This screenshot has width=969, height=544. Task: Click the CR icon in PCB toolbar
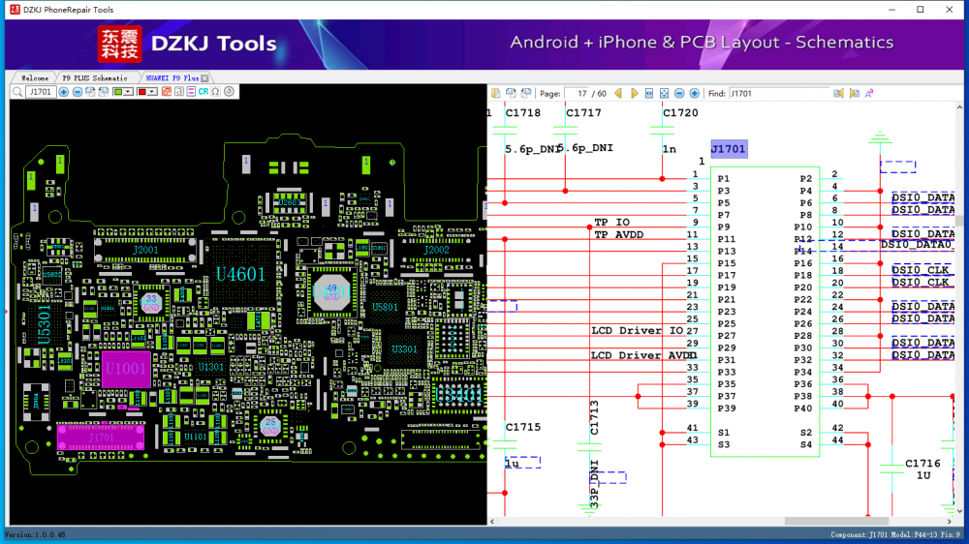(x=203, y=92)
